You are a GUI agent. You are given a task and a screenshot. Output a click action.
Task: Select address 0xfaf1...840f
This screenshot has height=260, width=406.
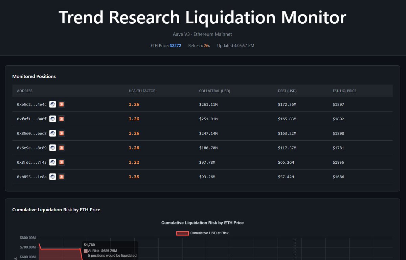tap(32, 119)
